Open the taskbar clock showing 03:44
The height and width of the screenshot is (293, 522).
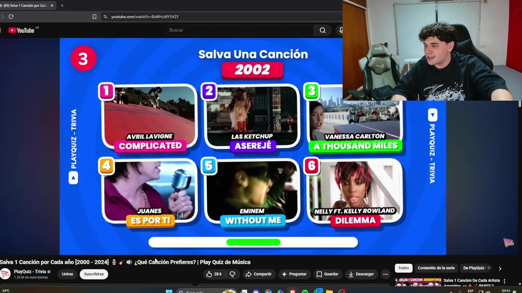click(506, 291)
